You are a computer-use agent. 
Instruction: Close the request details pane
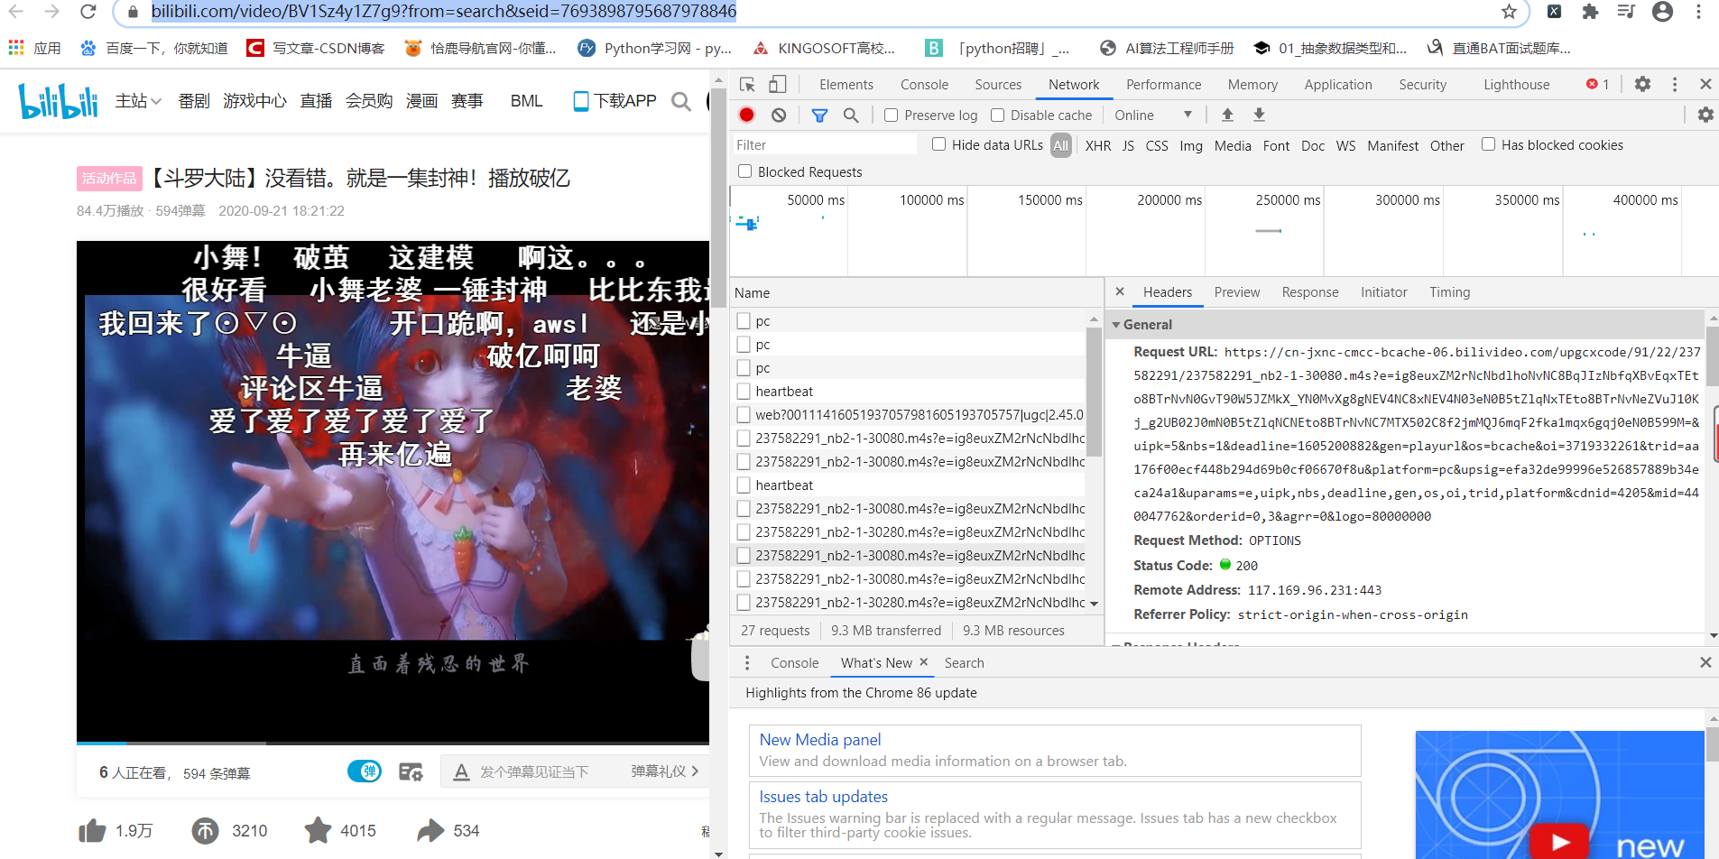1120,291
